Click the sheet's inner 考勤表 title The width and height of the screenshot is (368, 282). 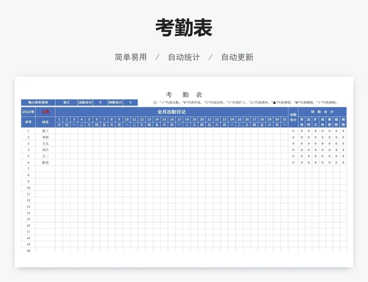184,95
